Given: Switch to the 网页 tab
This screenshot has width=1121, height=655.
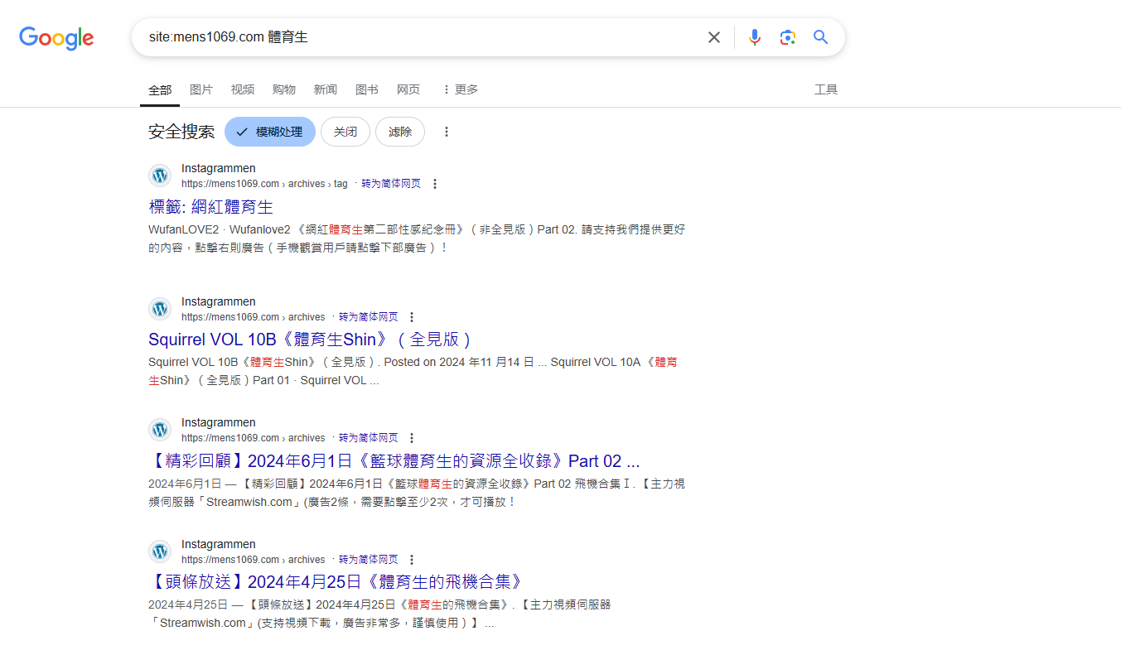Looking at the screenshot, I should [x=408, y=89].
